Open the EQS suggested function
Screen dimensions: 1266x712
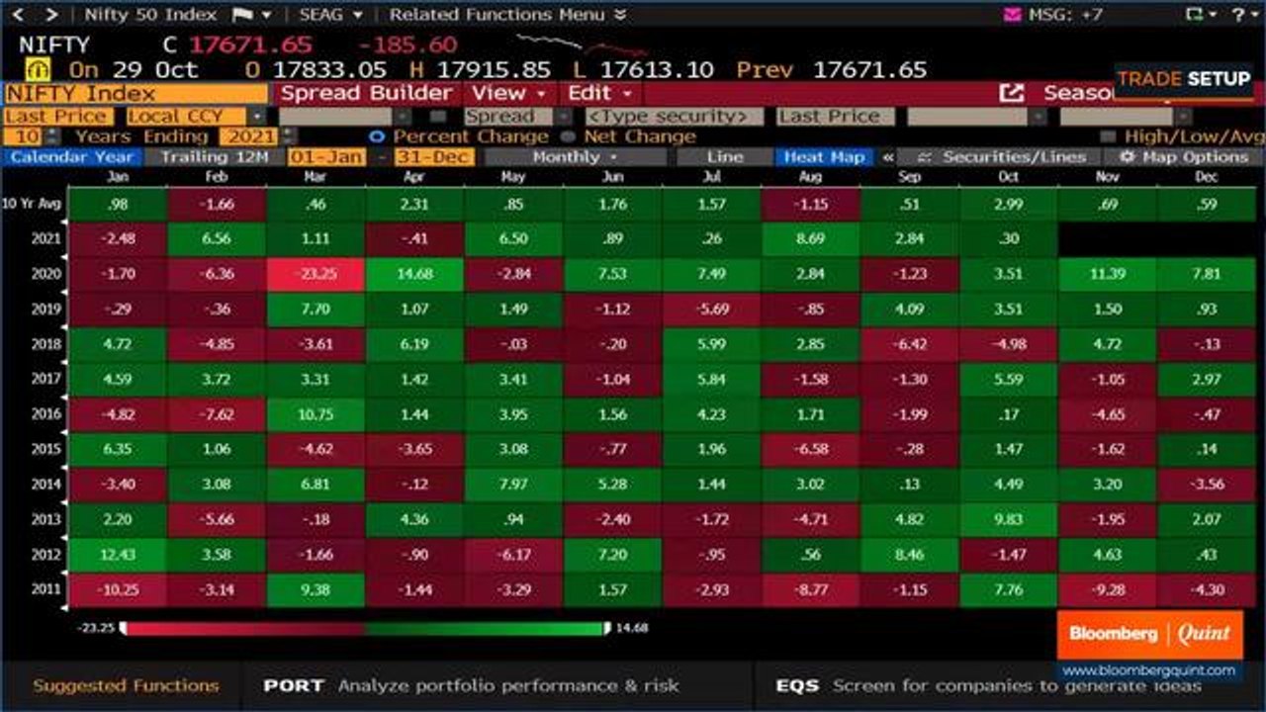coord(989,685)
